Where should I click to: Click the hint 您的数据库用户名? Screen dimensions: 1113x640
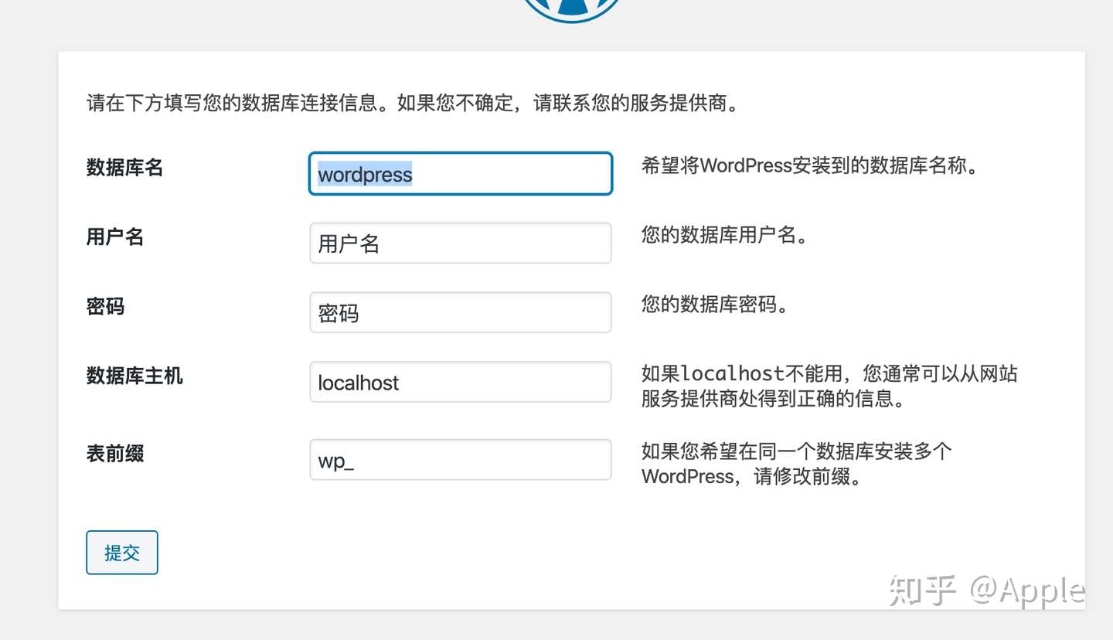coord(725,235)
